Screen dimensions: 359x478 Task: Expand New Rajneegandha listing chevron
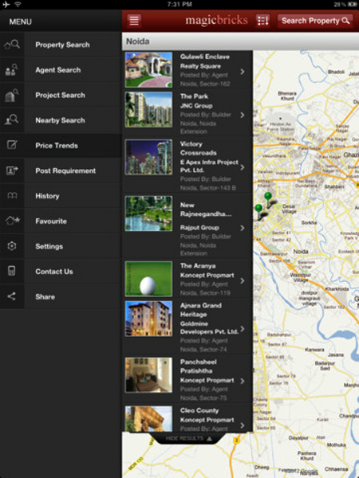click(x=243, y=228)
